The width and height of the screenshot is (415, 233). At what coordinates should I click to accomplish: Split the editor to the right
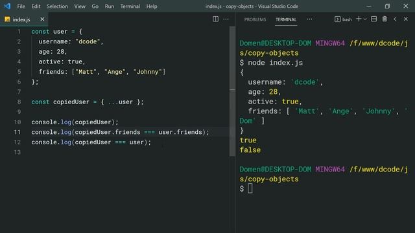(215, 19)
